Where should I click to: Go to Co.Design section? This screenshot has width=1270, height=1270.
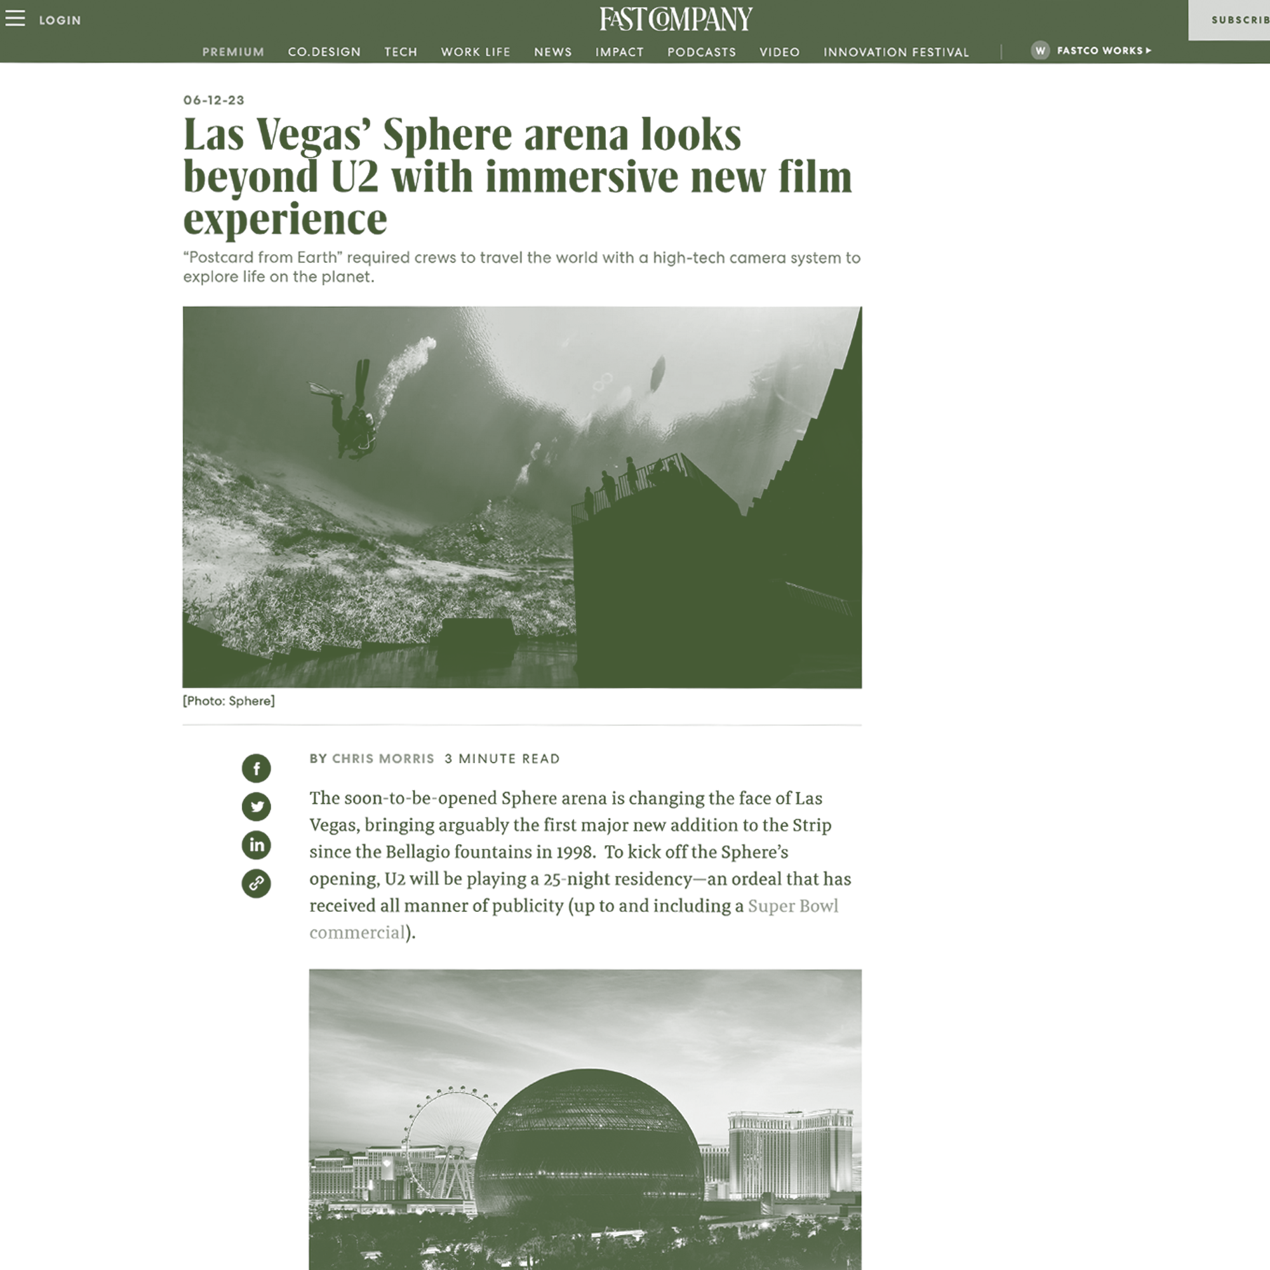[324, 52]
